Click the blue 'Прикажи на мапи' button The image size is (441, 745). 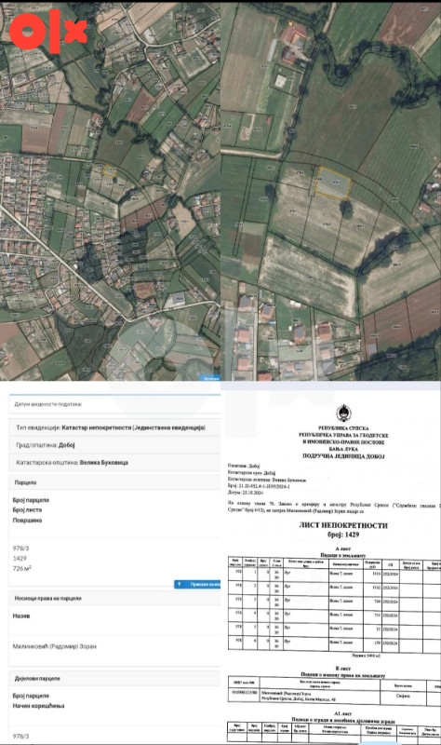coord(197,585)
